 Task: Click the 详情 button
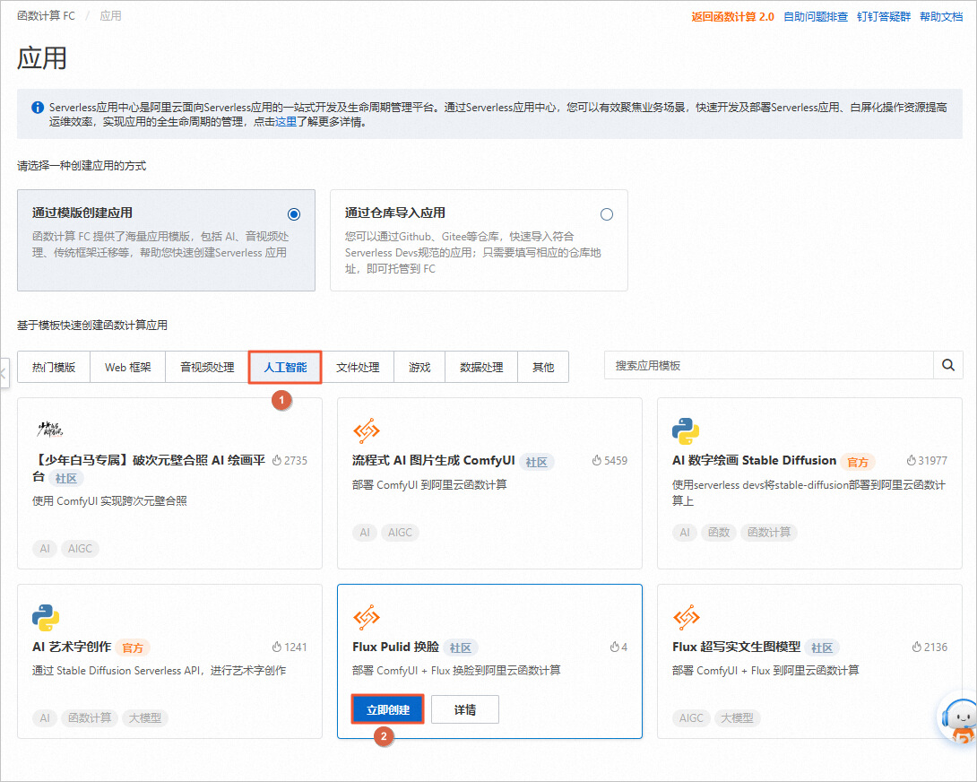(x=465, y=709)
